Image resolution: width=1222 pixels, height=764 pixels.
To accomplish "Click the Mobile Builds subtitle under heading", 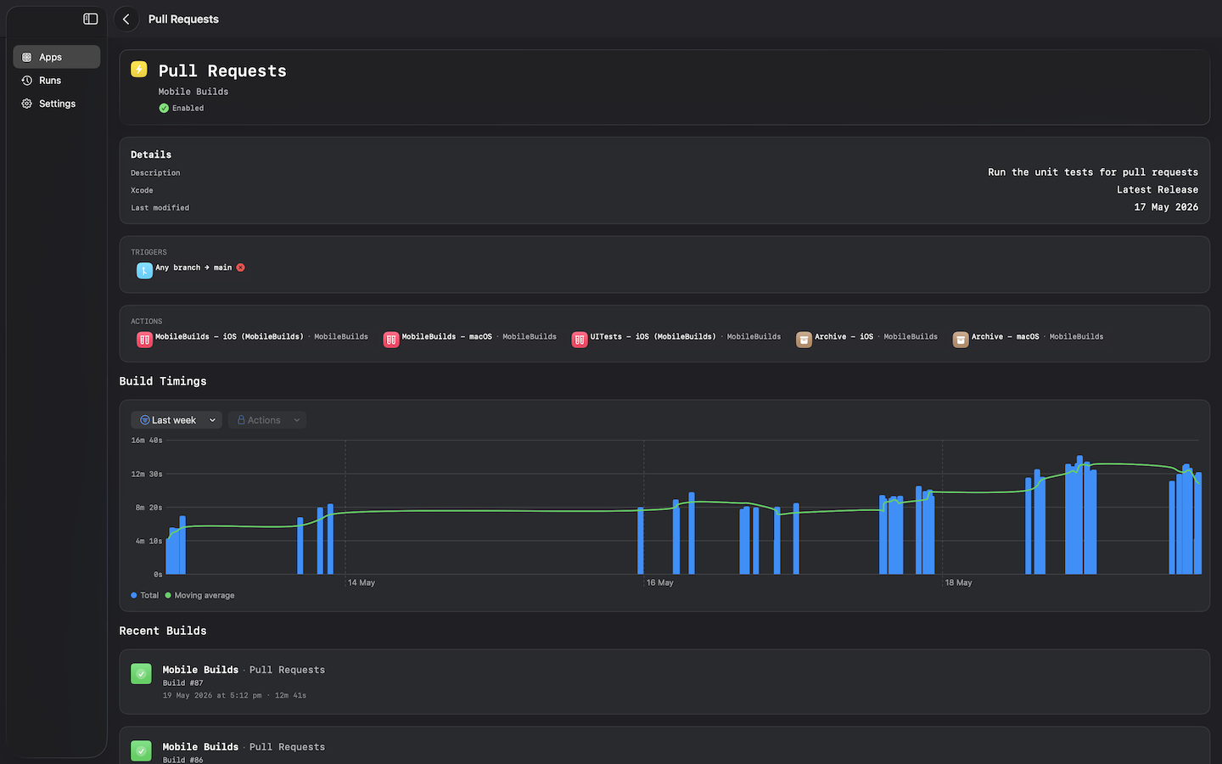I will (x=193, y=92).
